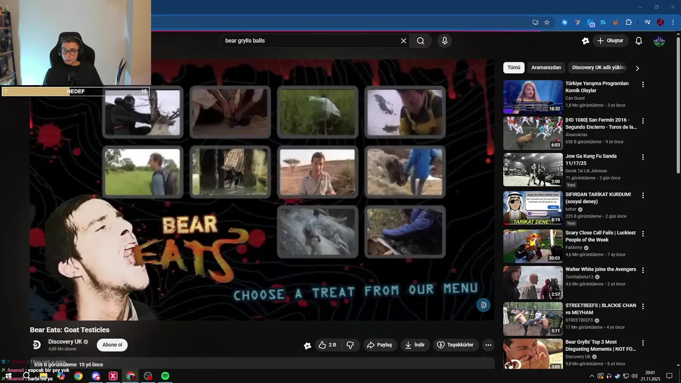
Task: Start voice search with microphone icon
Action: tap(445, 41)
